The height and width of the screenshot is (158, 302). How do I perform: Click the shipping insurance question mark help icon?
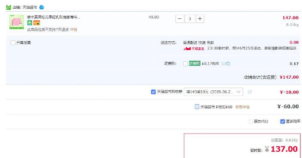point(228,64)
